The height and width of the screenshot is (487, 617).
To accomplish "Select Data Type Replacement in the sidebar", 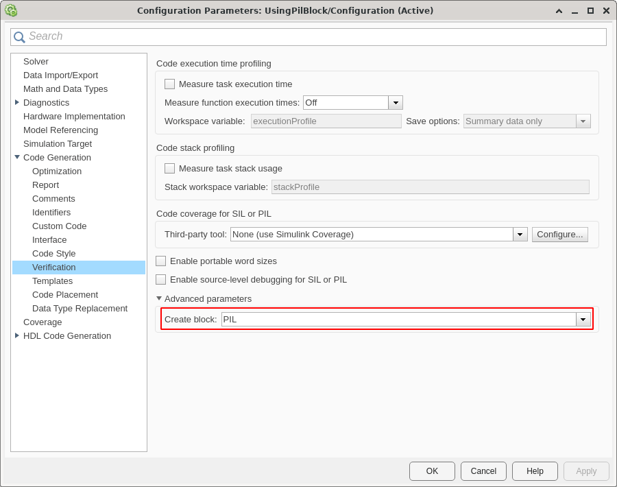I will [80, 308].
